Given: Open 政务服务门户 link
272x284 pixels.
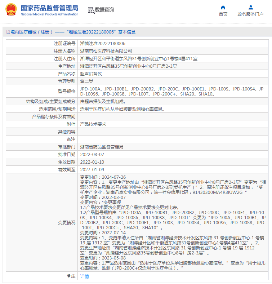Looking at the screenshot, I should [250, 14].
